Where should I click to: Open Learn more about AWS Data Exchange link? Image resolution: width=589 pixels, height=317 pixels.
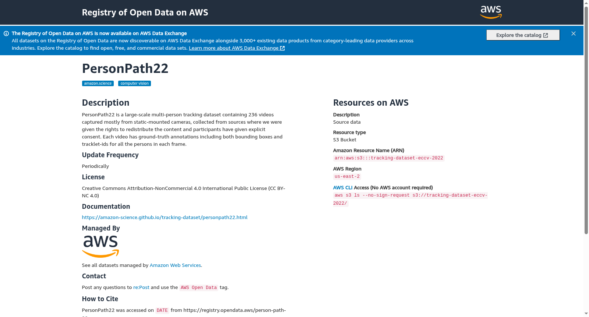237,48
